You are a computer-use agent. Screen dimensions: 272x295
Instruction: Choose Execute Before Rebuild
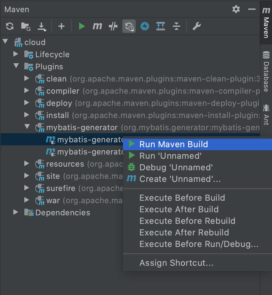point(197,221)
